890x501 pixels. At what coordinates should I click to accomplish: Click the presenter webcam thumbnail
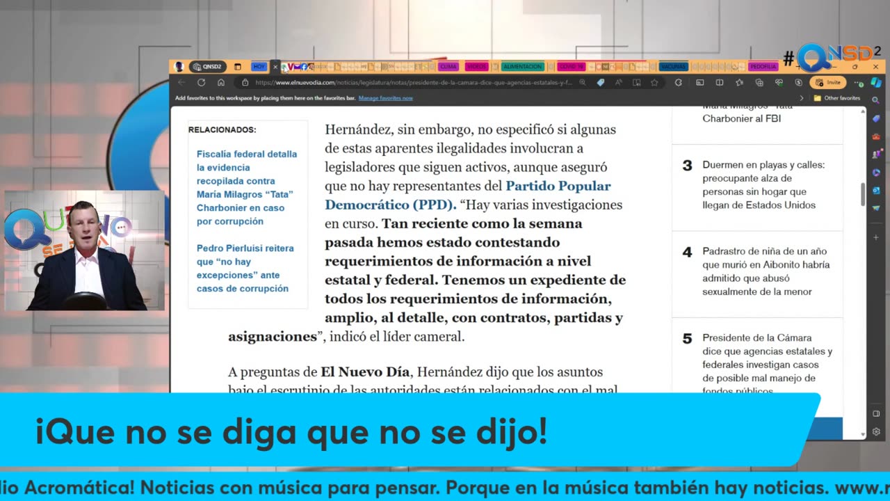tap(84, 250)
